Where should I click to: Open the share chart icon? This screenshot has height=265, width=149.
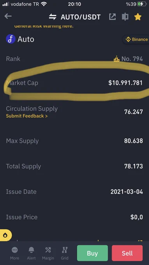point(112,17)
